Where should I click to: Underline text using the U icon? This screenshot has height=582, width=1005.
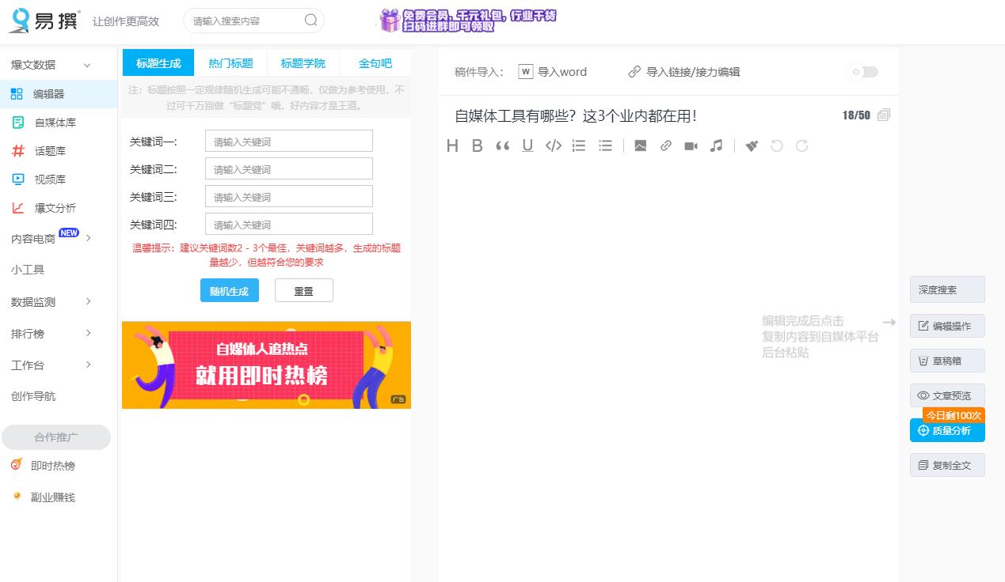[527, 145]
